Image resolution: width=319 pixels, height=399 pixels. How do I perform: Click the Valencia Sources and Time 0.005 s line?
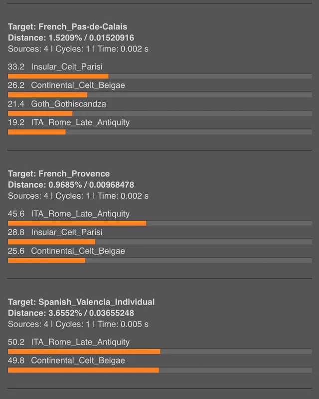[x=78, y=324]
